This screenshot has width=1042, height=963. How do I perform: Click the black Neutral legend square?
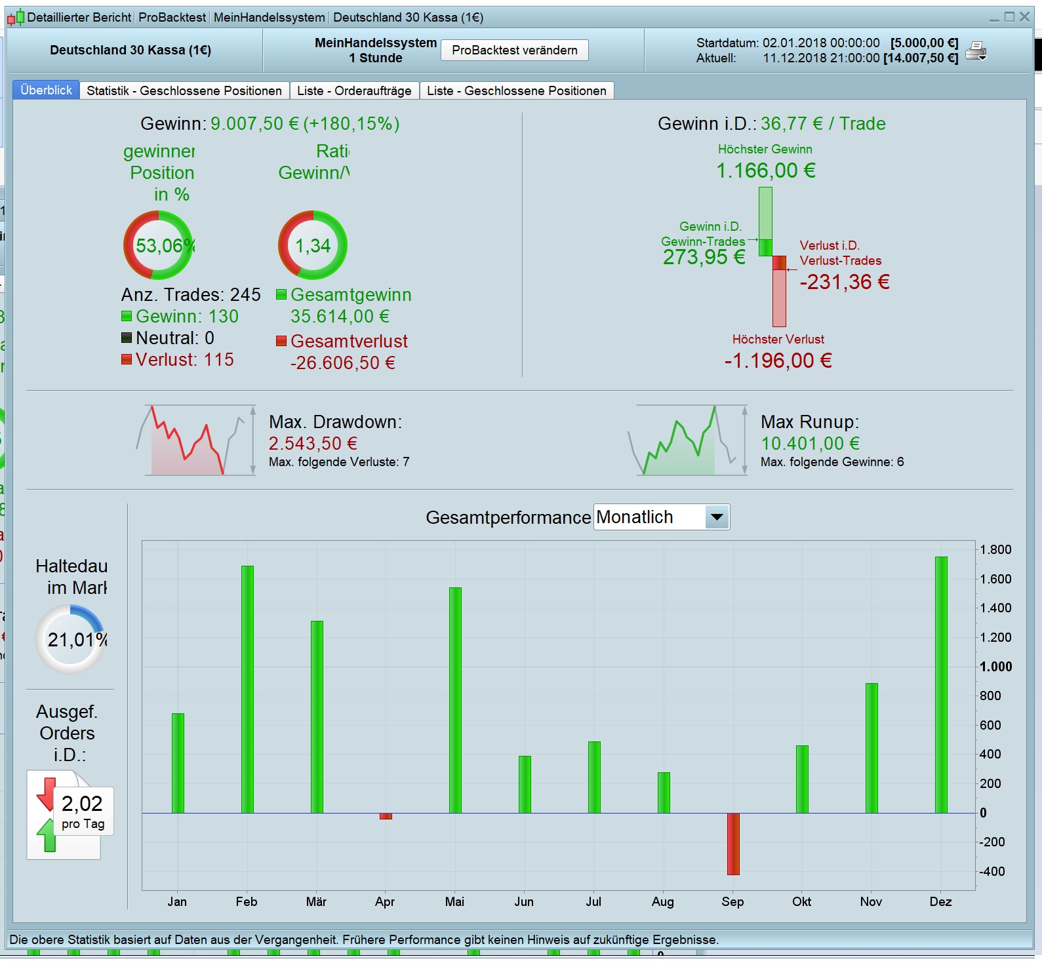(x=127, y=338)
